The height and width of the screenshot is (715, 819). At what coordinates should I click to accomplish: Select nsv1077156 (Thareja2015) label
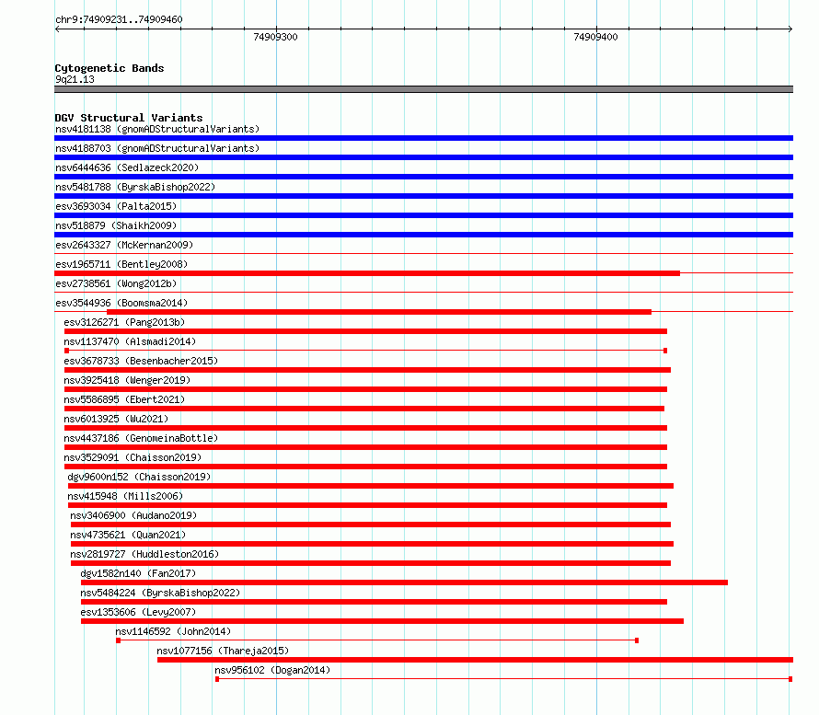[223, 651]
